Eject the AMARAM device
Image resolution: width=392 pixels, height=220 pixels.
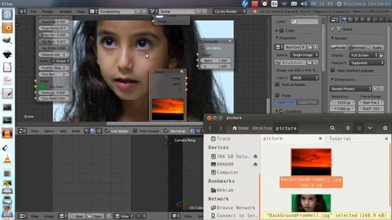pos(255,164)
